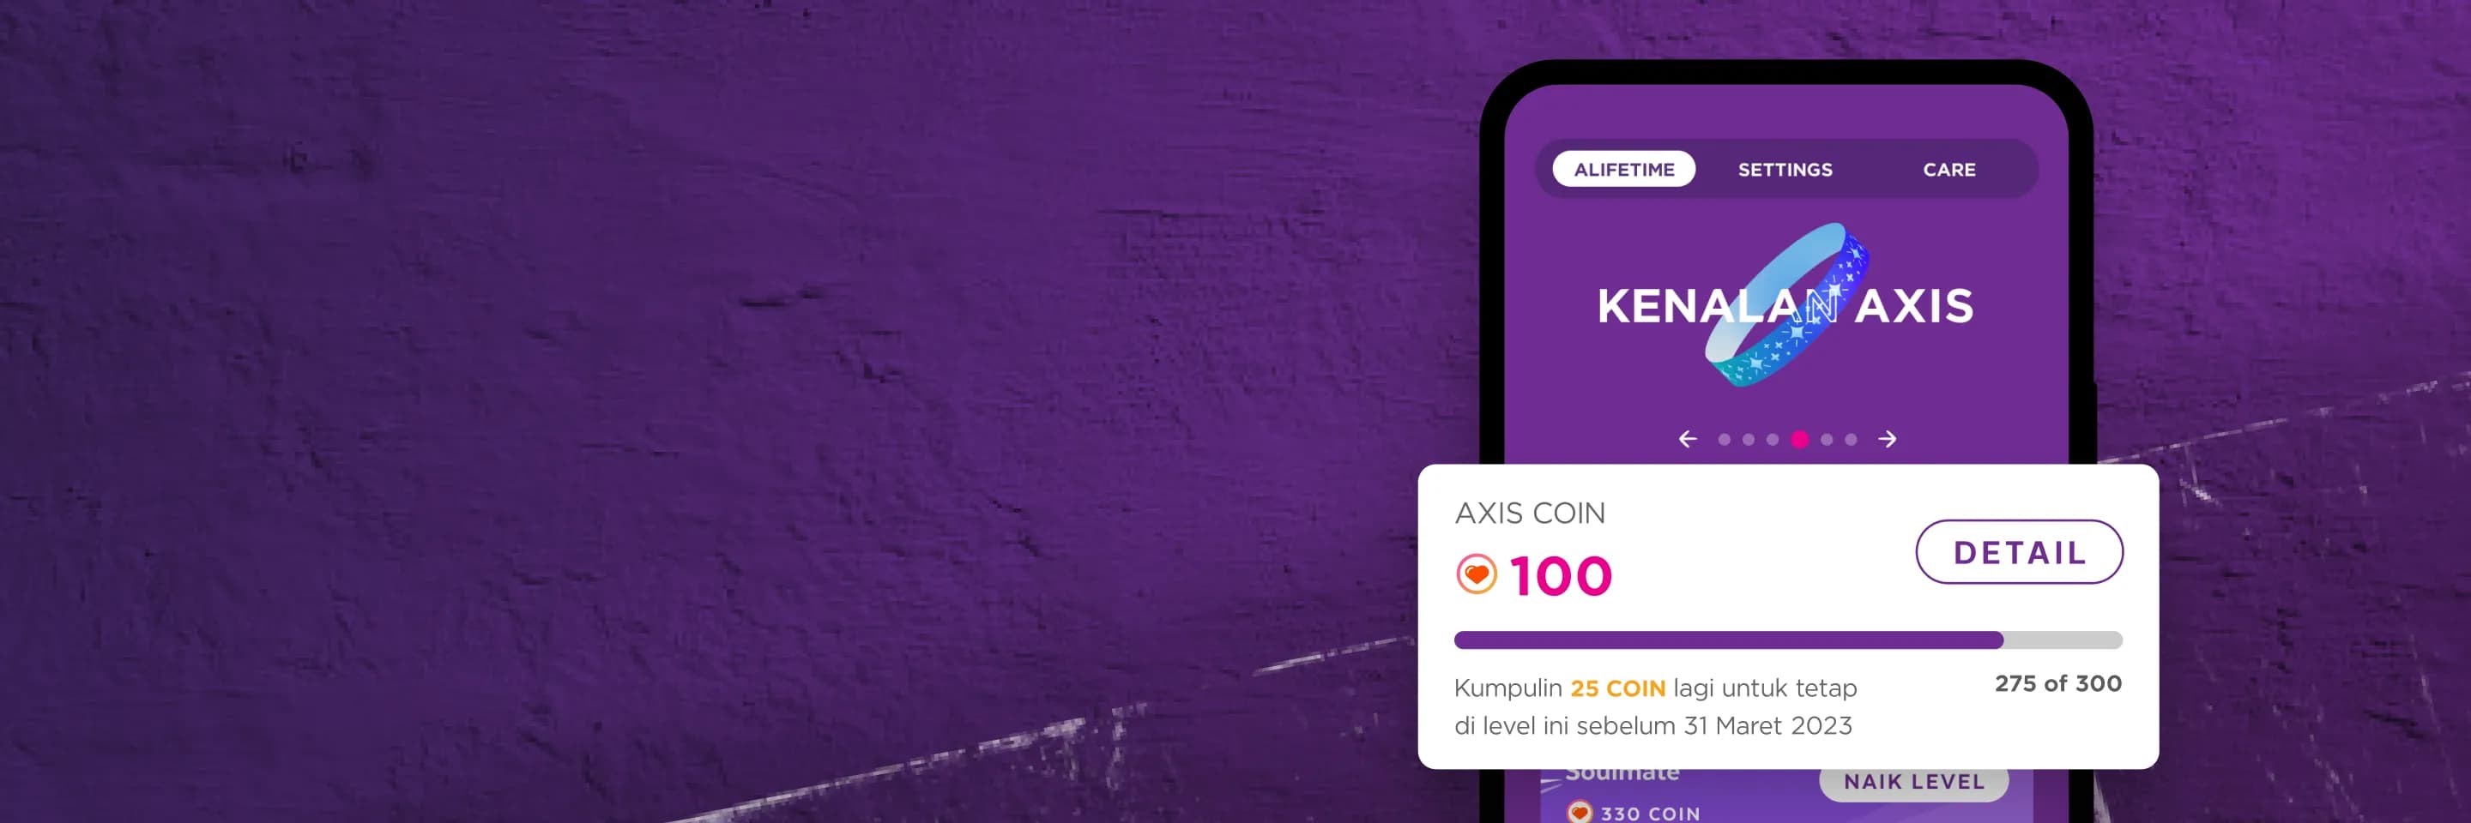Screen dimensions: 2471x823
Task: Select the ALIFETIME tab
Action: coord(1623,170)
